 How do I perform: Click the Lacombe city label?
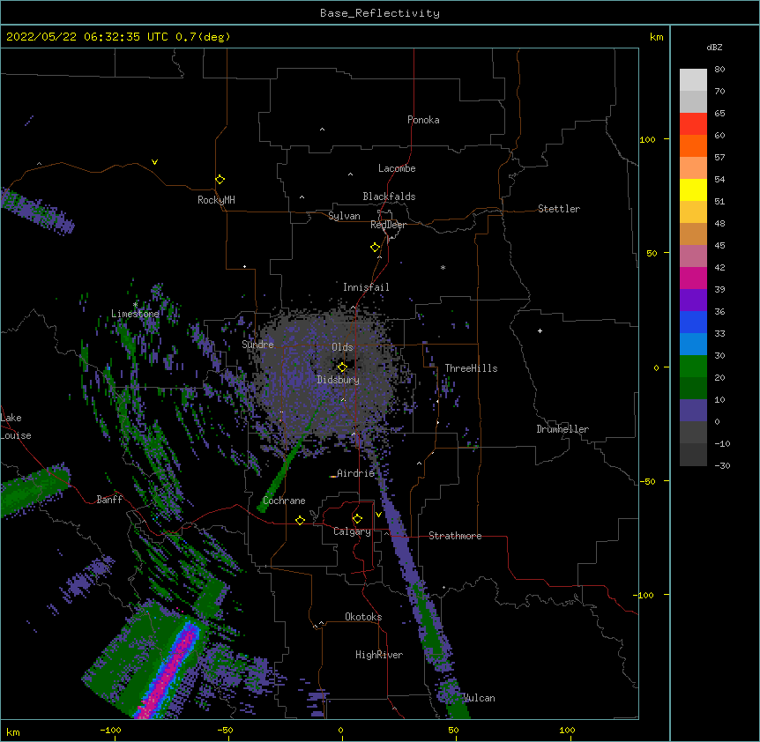click(397, 168)
